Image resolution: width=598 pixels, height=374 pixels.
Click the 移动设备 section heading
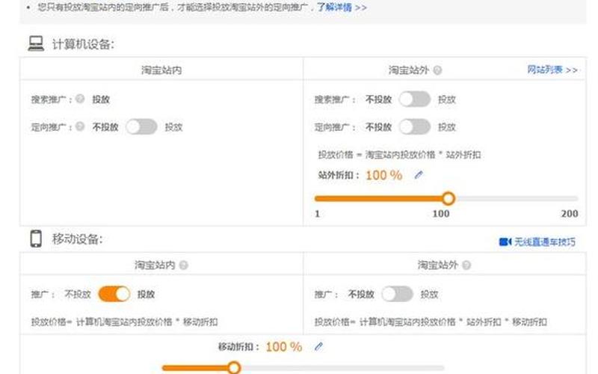point(78,239)
